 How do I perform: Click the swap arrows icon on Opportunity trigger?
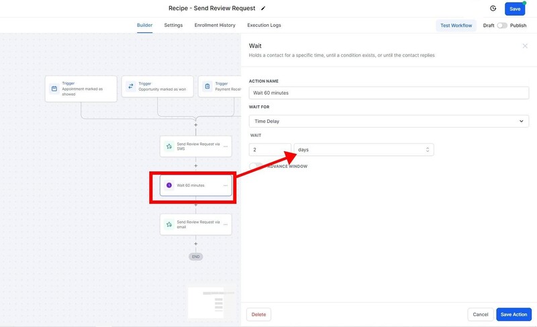click(131, 87)
